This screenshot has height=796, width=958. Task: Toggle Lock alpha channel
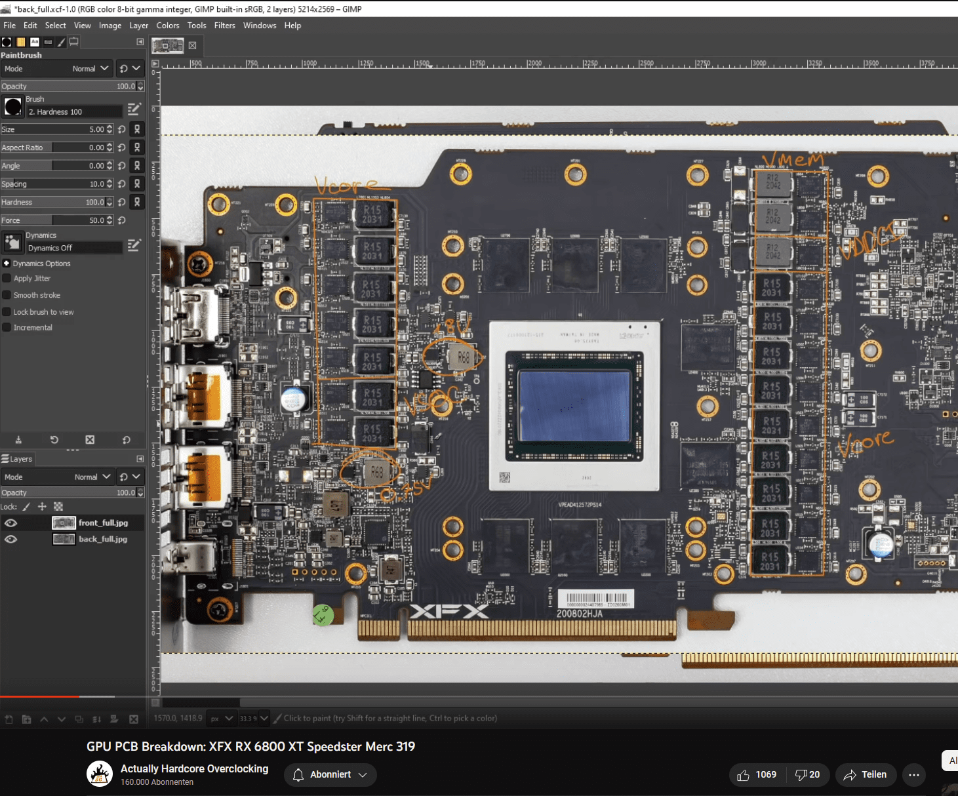58,506
